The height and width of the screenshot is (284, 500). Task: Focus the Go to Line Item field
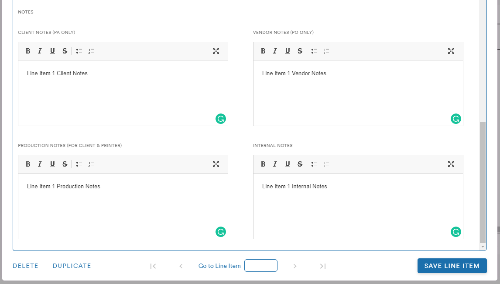point(261,266)
